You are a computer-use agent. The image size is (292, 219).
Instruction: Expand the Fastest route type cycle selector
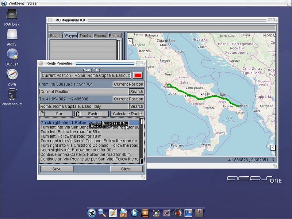(x=92, y=114)
